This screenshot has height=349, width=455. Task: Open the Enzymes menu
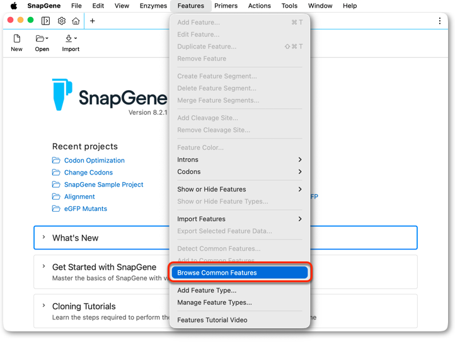pos(153,6)
